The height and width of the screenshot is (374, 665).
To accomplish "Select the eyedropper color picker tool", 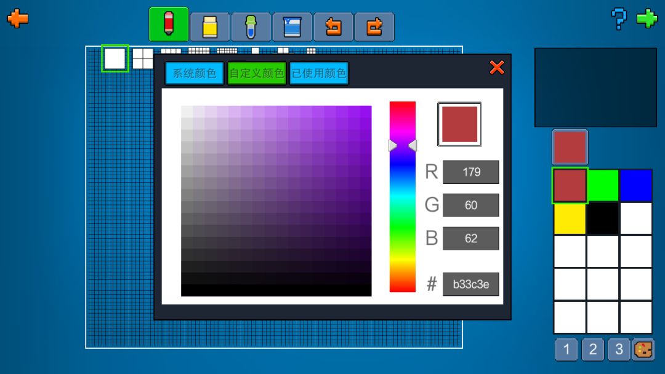I will (251, 27).
